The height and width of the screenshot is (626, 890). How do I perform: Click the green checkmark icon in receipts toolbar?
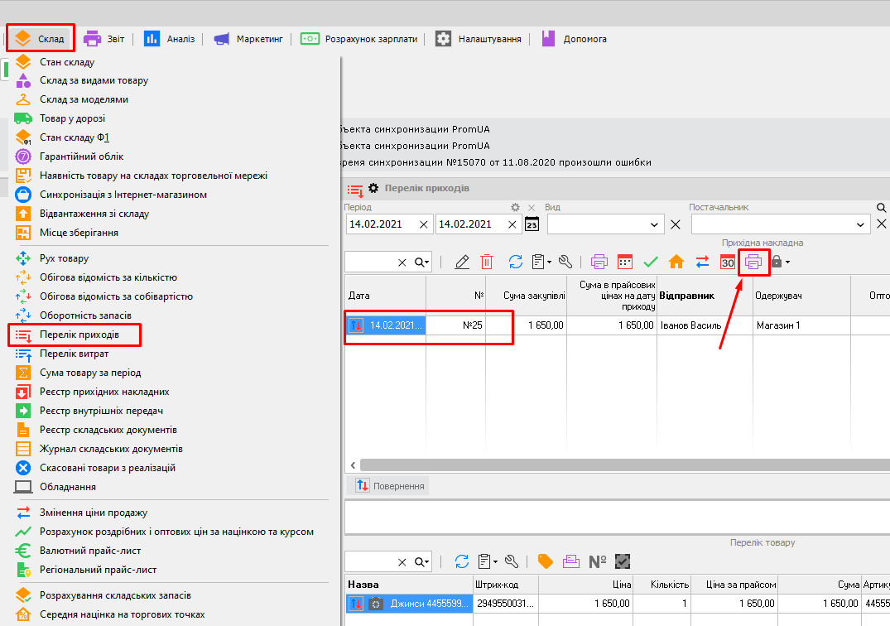(651, 262)
